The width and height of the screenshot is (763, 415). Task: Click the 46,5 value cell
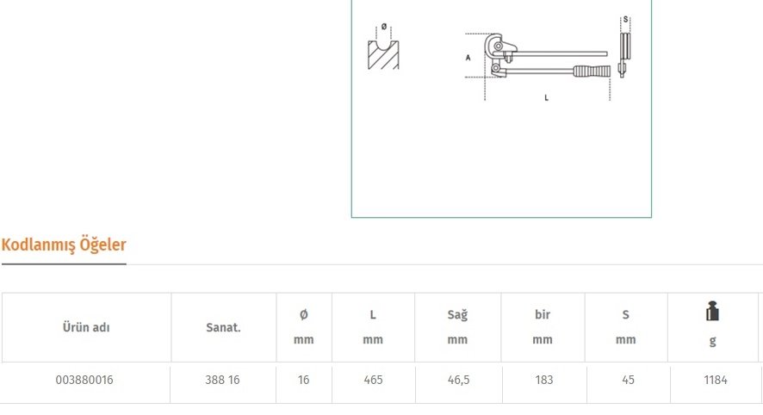(457, 380)
